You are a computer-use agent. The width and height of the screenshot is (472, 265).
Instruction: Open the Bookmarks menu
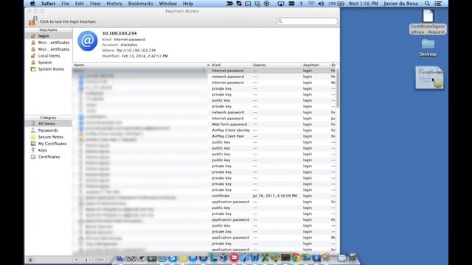point(141,4)
